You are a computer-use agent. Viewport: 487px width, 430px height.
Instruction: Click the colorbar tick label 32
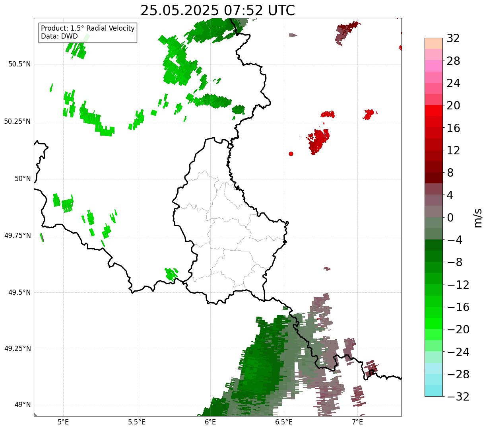point(453,39)
